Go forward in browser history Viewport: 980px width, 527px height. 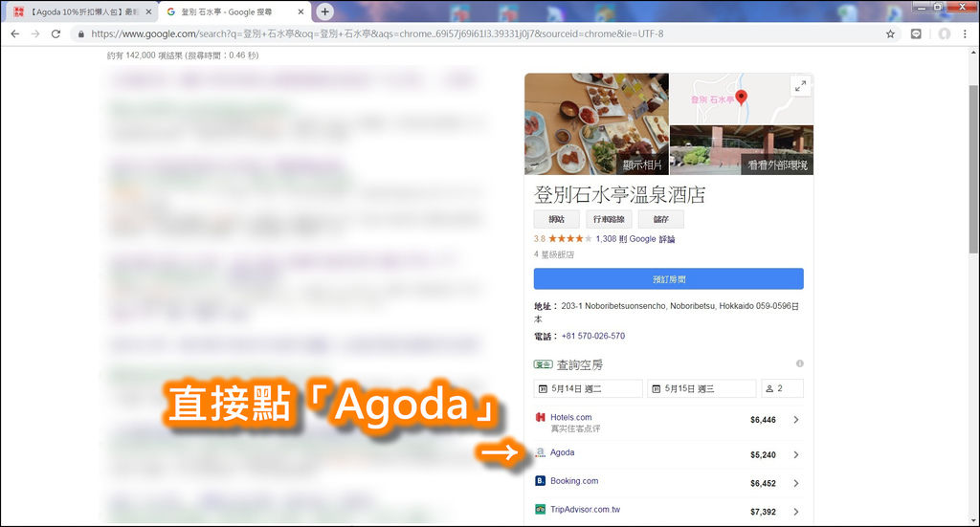pos(35,33)
